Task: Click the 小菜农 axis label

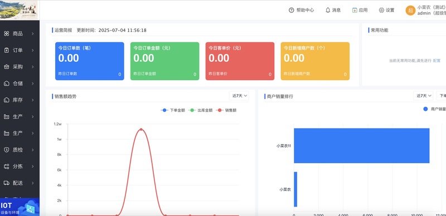Action: [x=285, y=189]
